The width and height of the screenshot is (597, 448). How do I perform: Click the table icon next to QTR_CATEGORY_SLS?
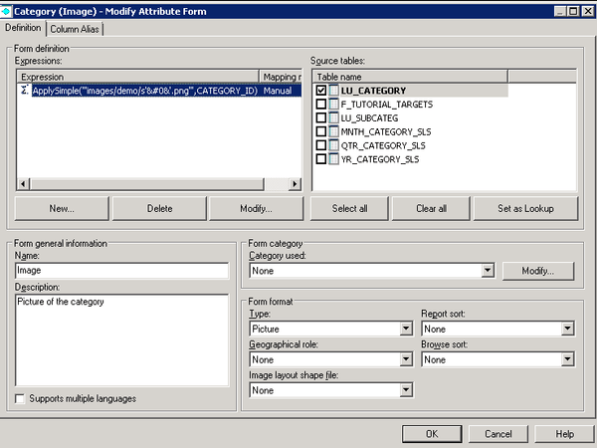[x=334, y=145]
